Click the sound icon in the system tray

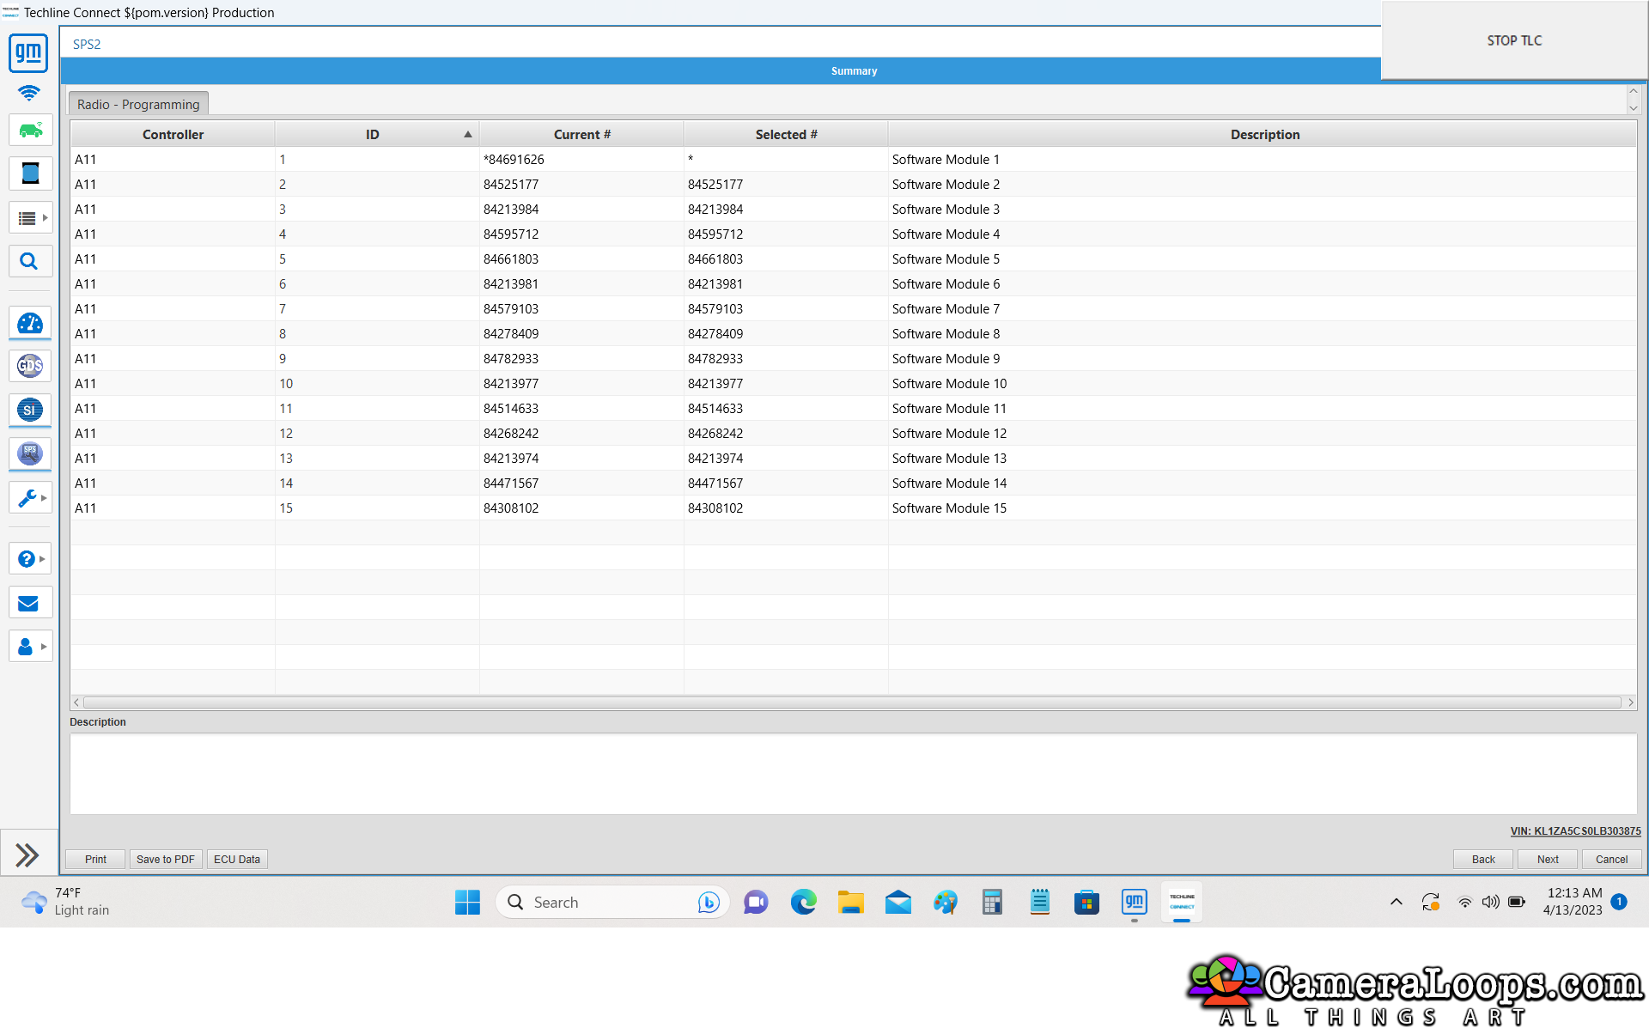(x=1490, y=902)
